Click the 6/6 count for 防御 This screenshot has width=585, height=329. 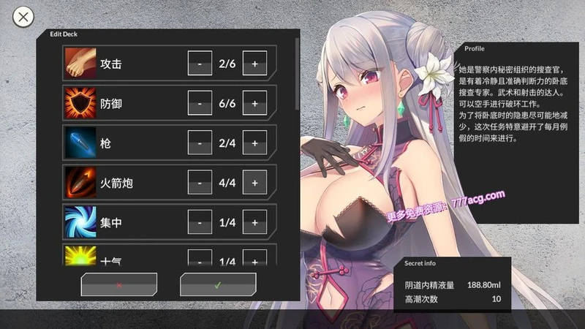click(x=227, y=103)
